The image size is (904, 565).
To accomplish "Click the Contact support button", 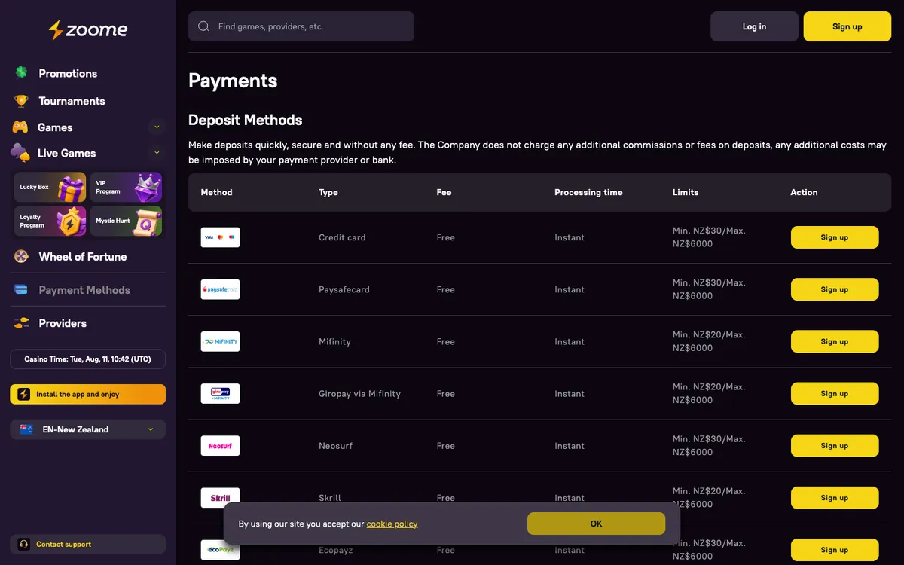I will [87, 544].
